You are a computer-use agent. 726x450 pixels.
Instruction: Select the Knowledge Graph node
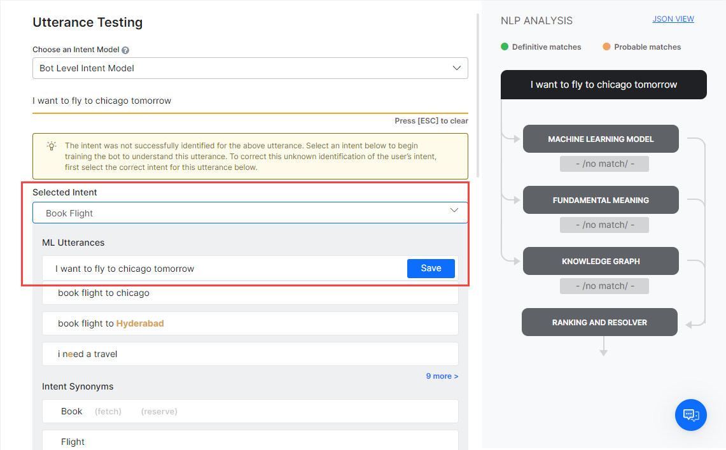[601, 262]
